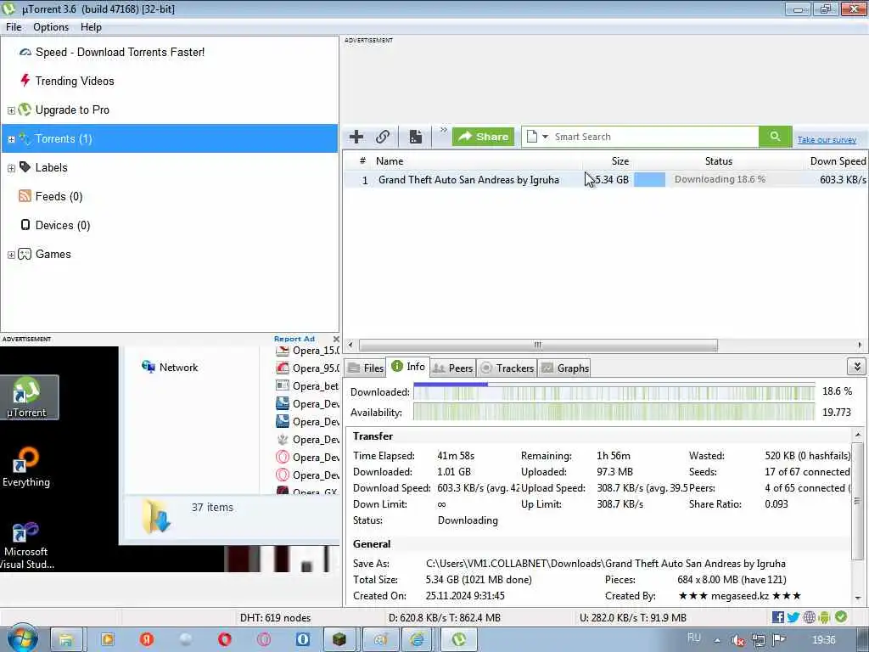869x652 pixels.
Task: Open the File menu
Action: [x=14, y=27]
